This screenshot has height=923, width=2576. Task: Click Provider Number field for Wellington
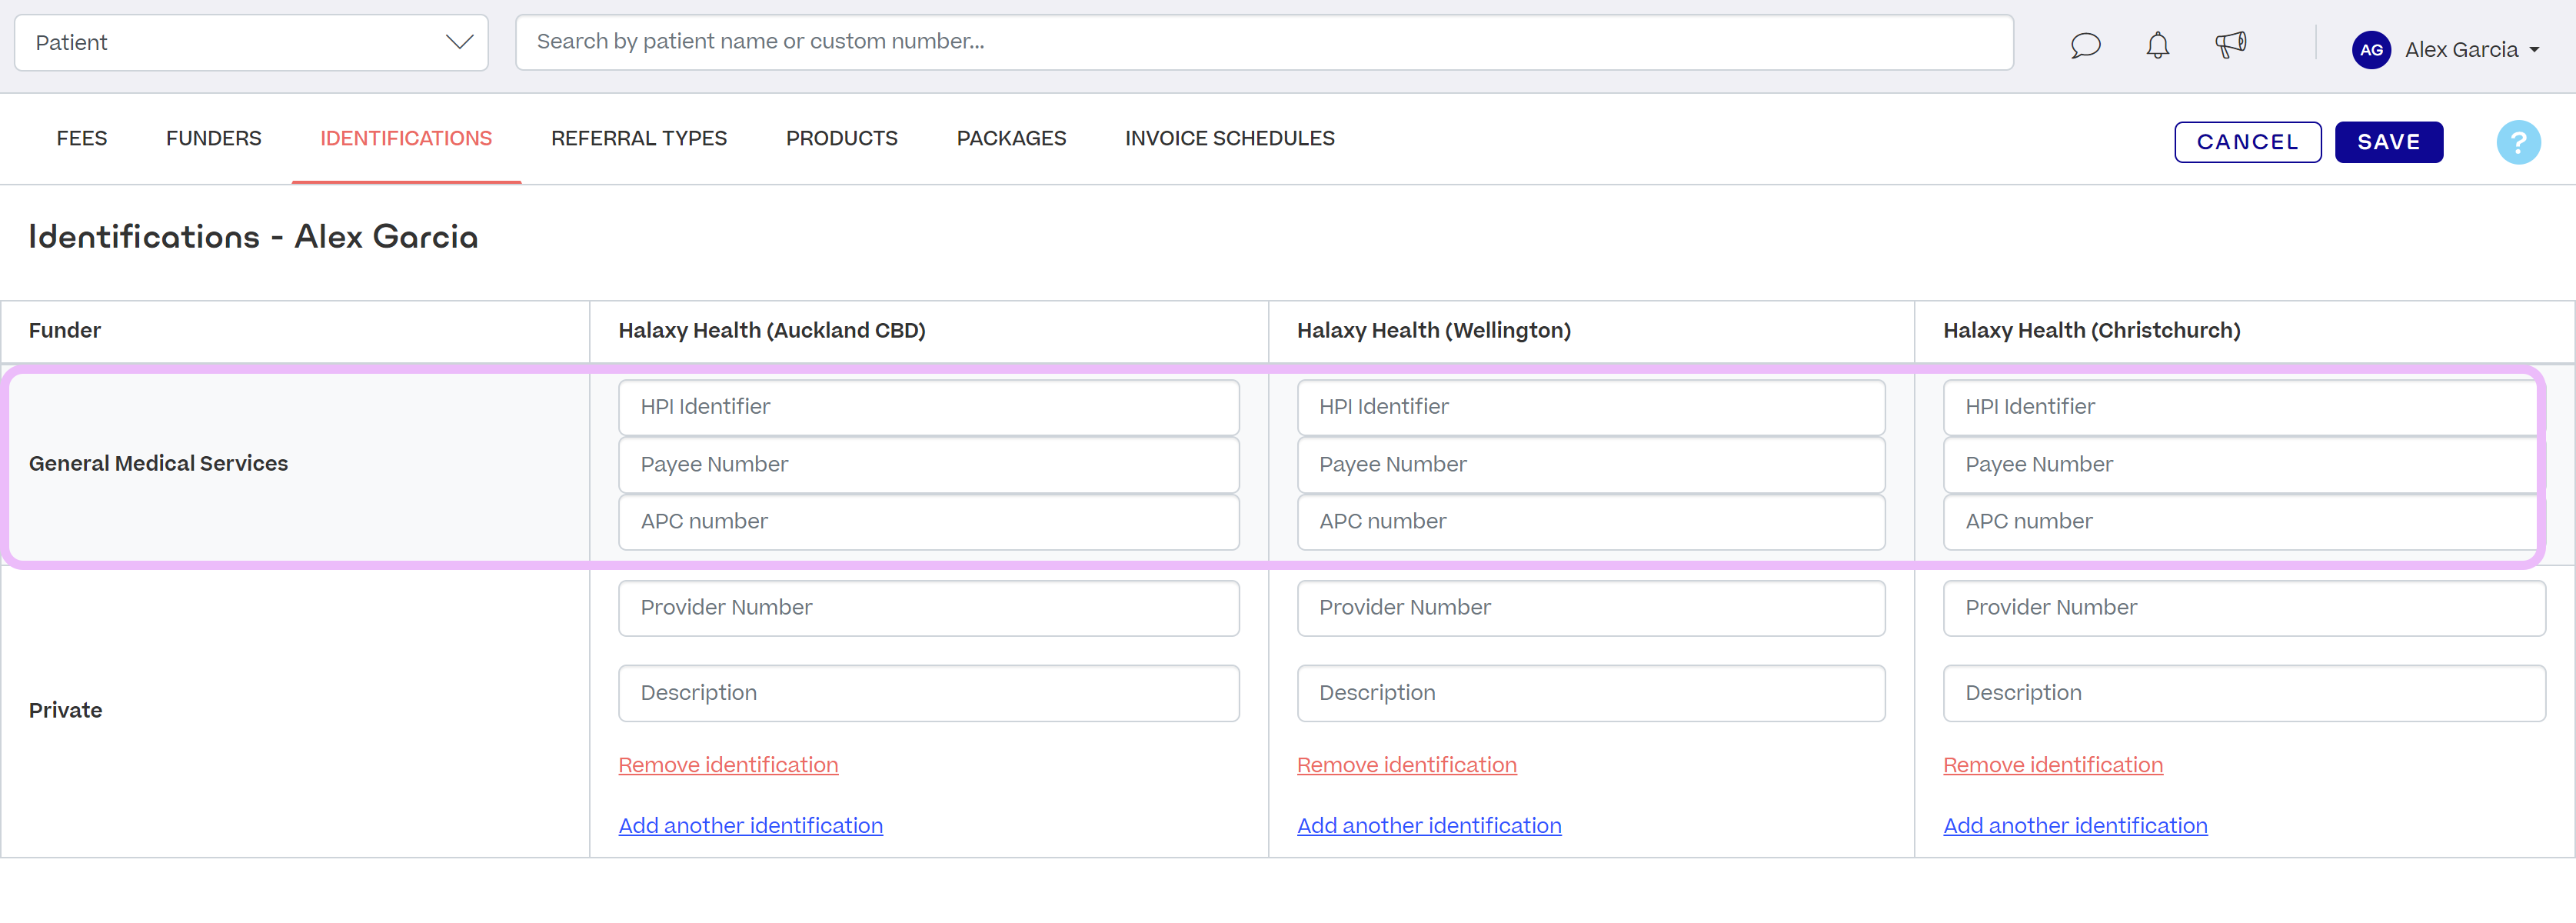(1590, 608)
